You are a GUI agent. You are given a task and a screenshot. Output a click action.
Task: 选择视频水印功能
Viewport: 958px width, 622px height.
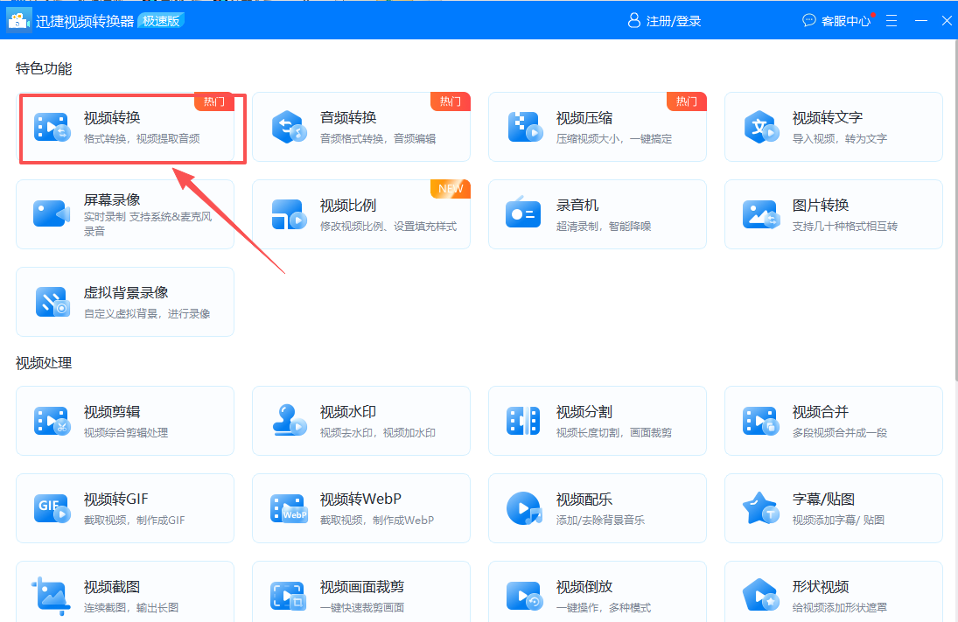tap(360, 421)
